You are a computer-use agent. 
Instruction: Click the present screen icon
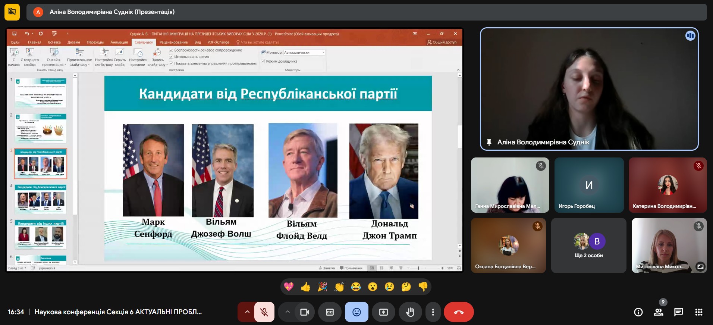point(383,312)
